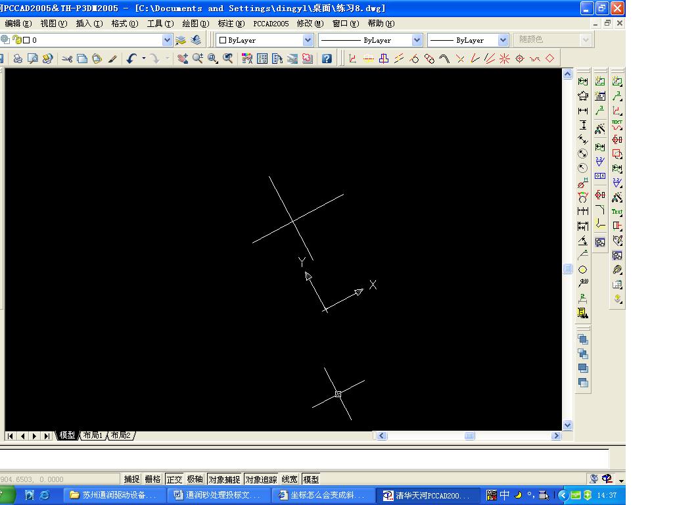Toggle the 正交 ortho mode button

[x=174, y=479]
